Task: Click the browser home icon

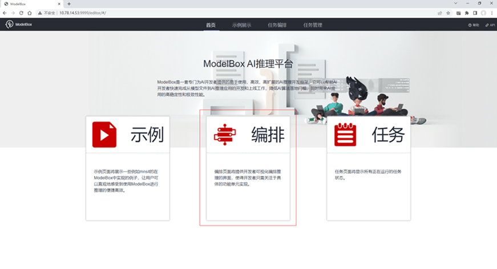Action: [30, 13]
